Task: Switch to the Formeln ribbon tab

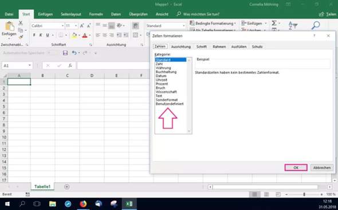Action: pyautogui.click(x=96, y=14)
